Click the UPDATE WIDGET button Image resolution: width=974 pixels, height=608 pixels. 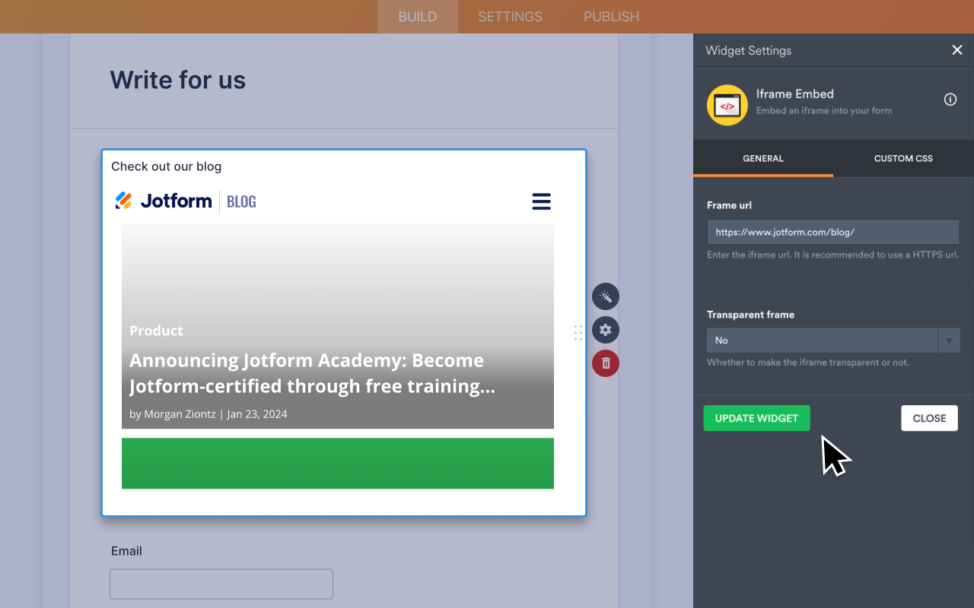click(756, 418)
